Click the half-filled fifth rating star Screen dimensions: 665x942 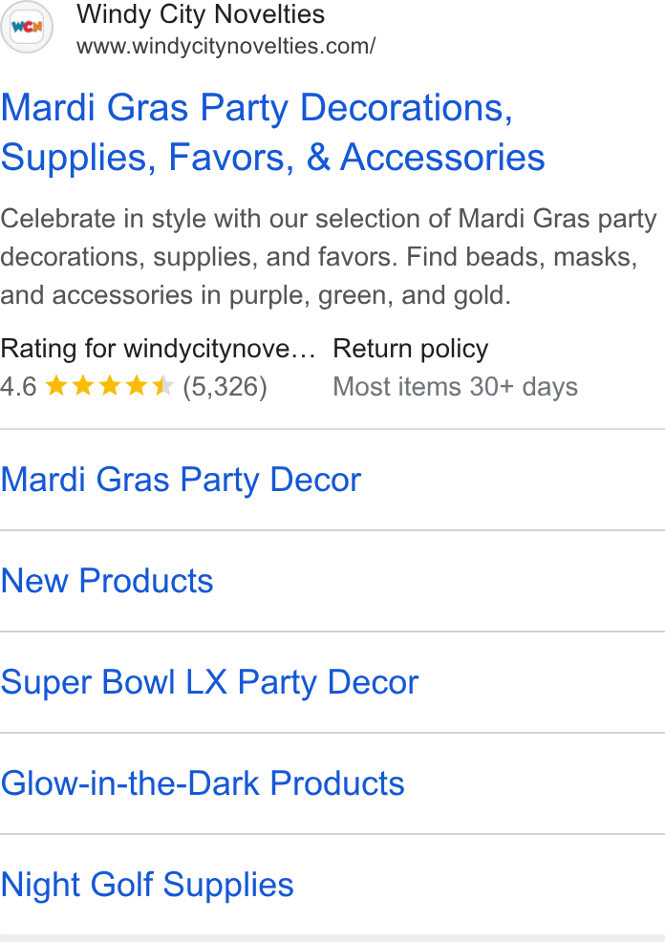coord(162,386)
